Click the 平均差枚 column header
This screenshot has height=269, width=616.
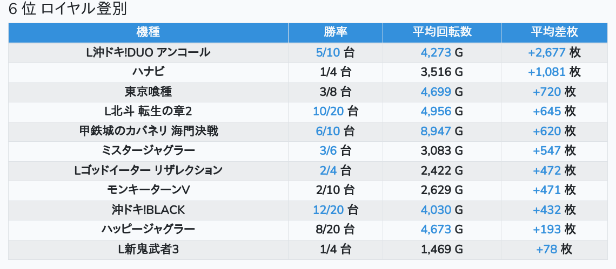click(554, 32)
